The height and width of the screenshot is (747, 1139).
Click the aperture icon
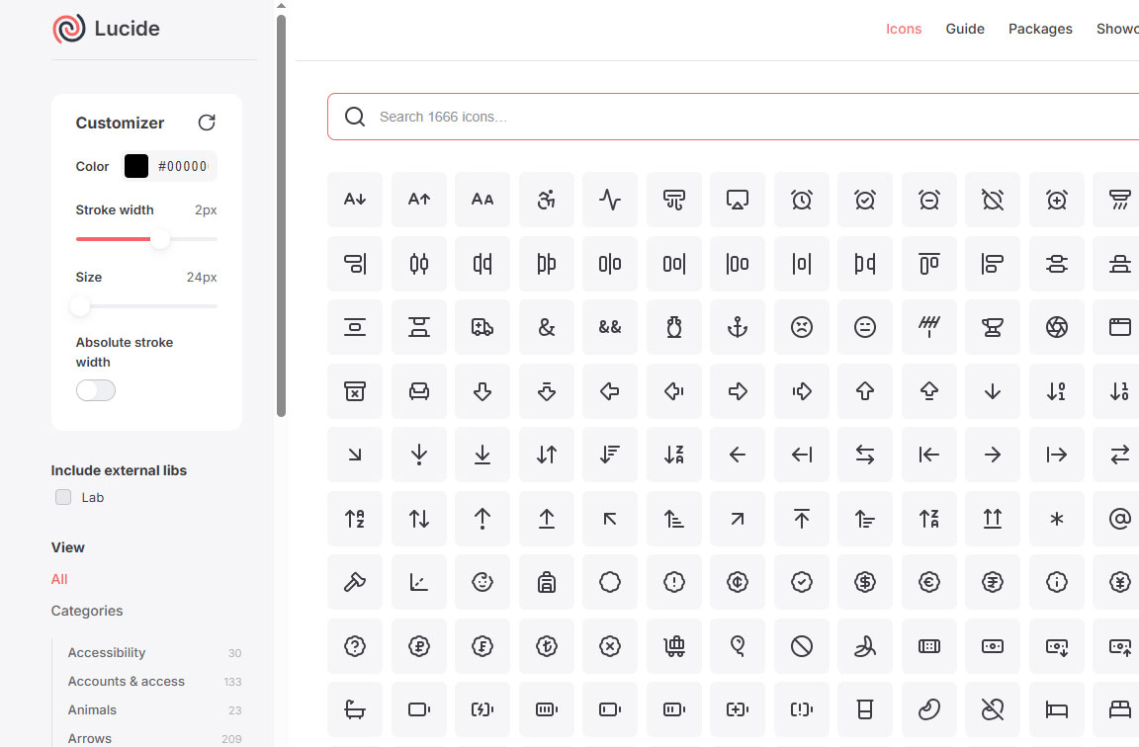(x=1057, y=327)
